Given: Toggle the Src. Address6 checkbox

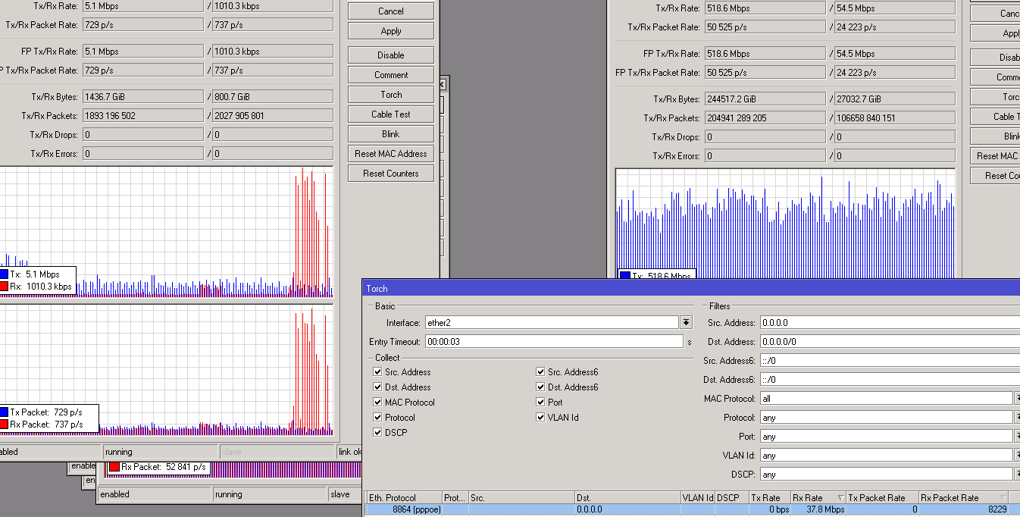Looking at the screenshot, I should (x=540, y=372).
